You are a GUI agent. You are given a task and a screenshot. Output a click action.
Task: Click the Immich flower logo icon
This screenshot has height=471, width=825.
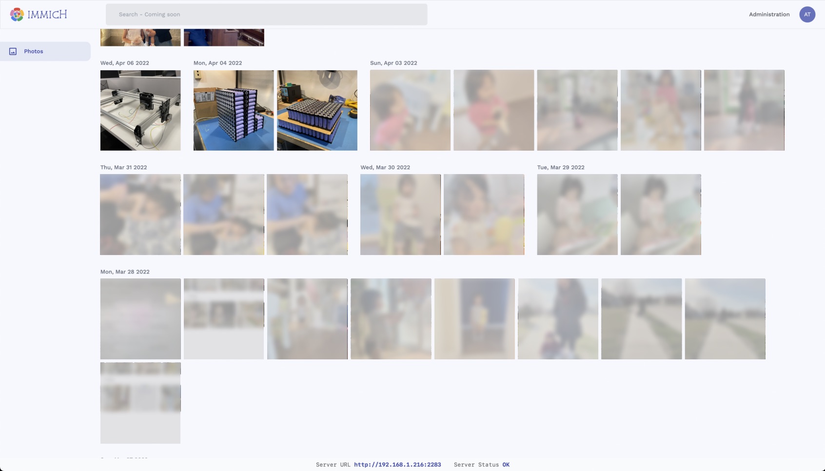pyautogui.click(x=17, y=15)
